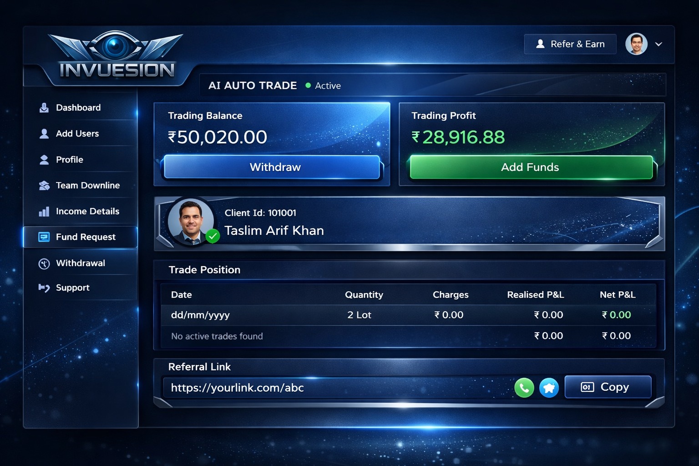Click the blue Withdraw button
Screen dimensions: 699x466
click(272, 167)
